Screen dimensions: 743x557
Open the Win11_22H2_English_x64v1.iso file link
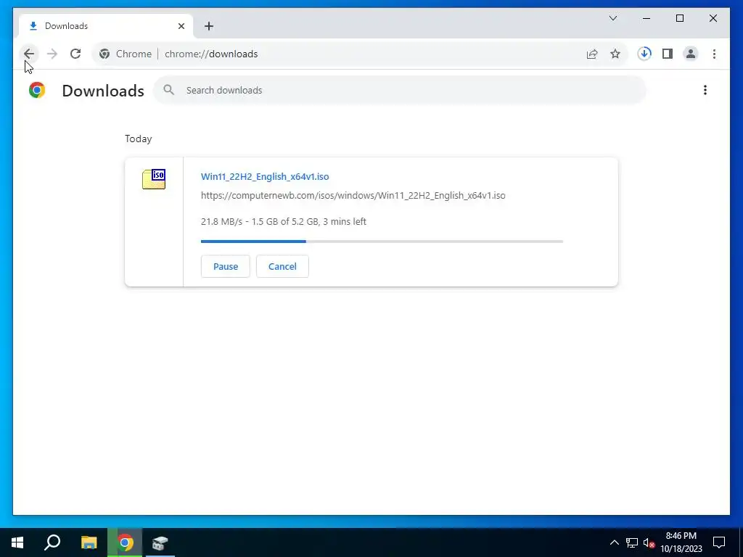click(x=265, y=177)
